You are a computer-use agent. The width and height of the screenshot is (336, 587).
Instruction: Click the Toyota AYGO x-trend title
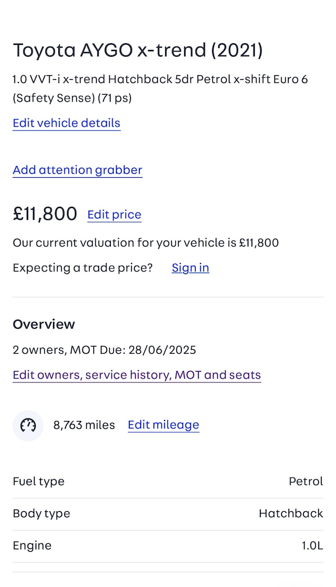coord(138,50)
